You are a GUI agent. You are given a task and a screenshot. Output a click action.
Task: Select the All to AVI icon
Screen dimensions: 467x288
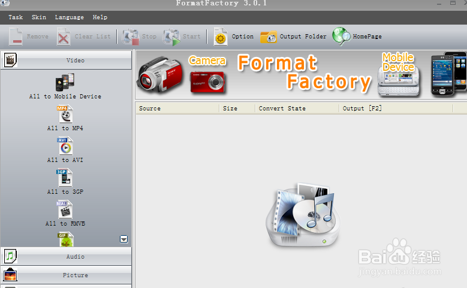pos(65,146)
